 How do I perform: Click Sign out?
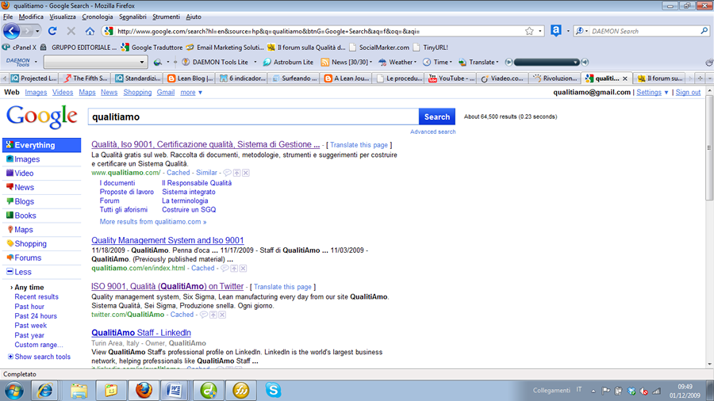click(x=688, y=92)
